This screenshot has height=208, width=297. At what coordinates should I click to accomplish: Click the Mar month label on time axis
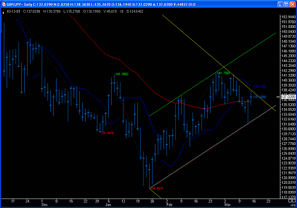[x=227, y=205]
